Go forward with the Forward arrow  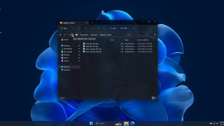(65, 35)
